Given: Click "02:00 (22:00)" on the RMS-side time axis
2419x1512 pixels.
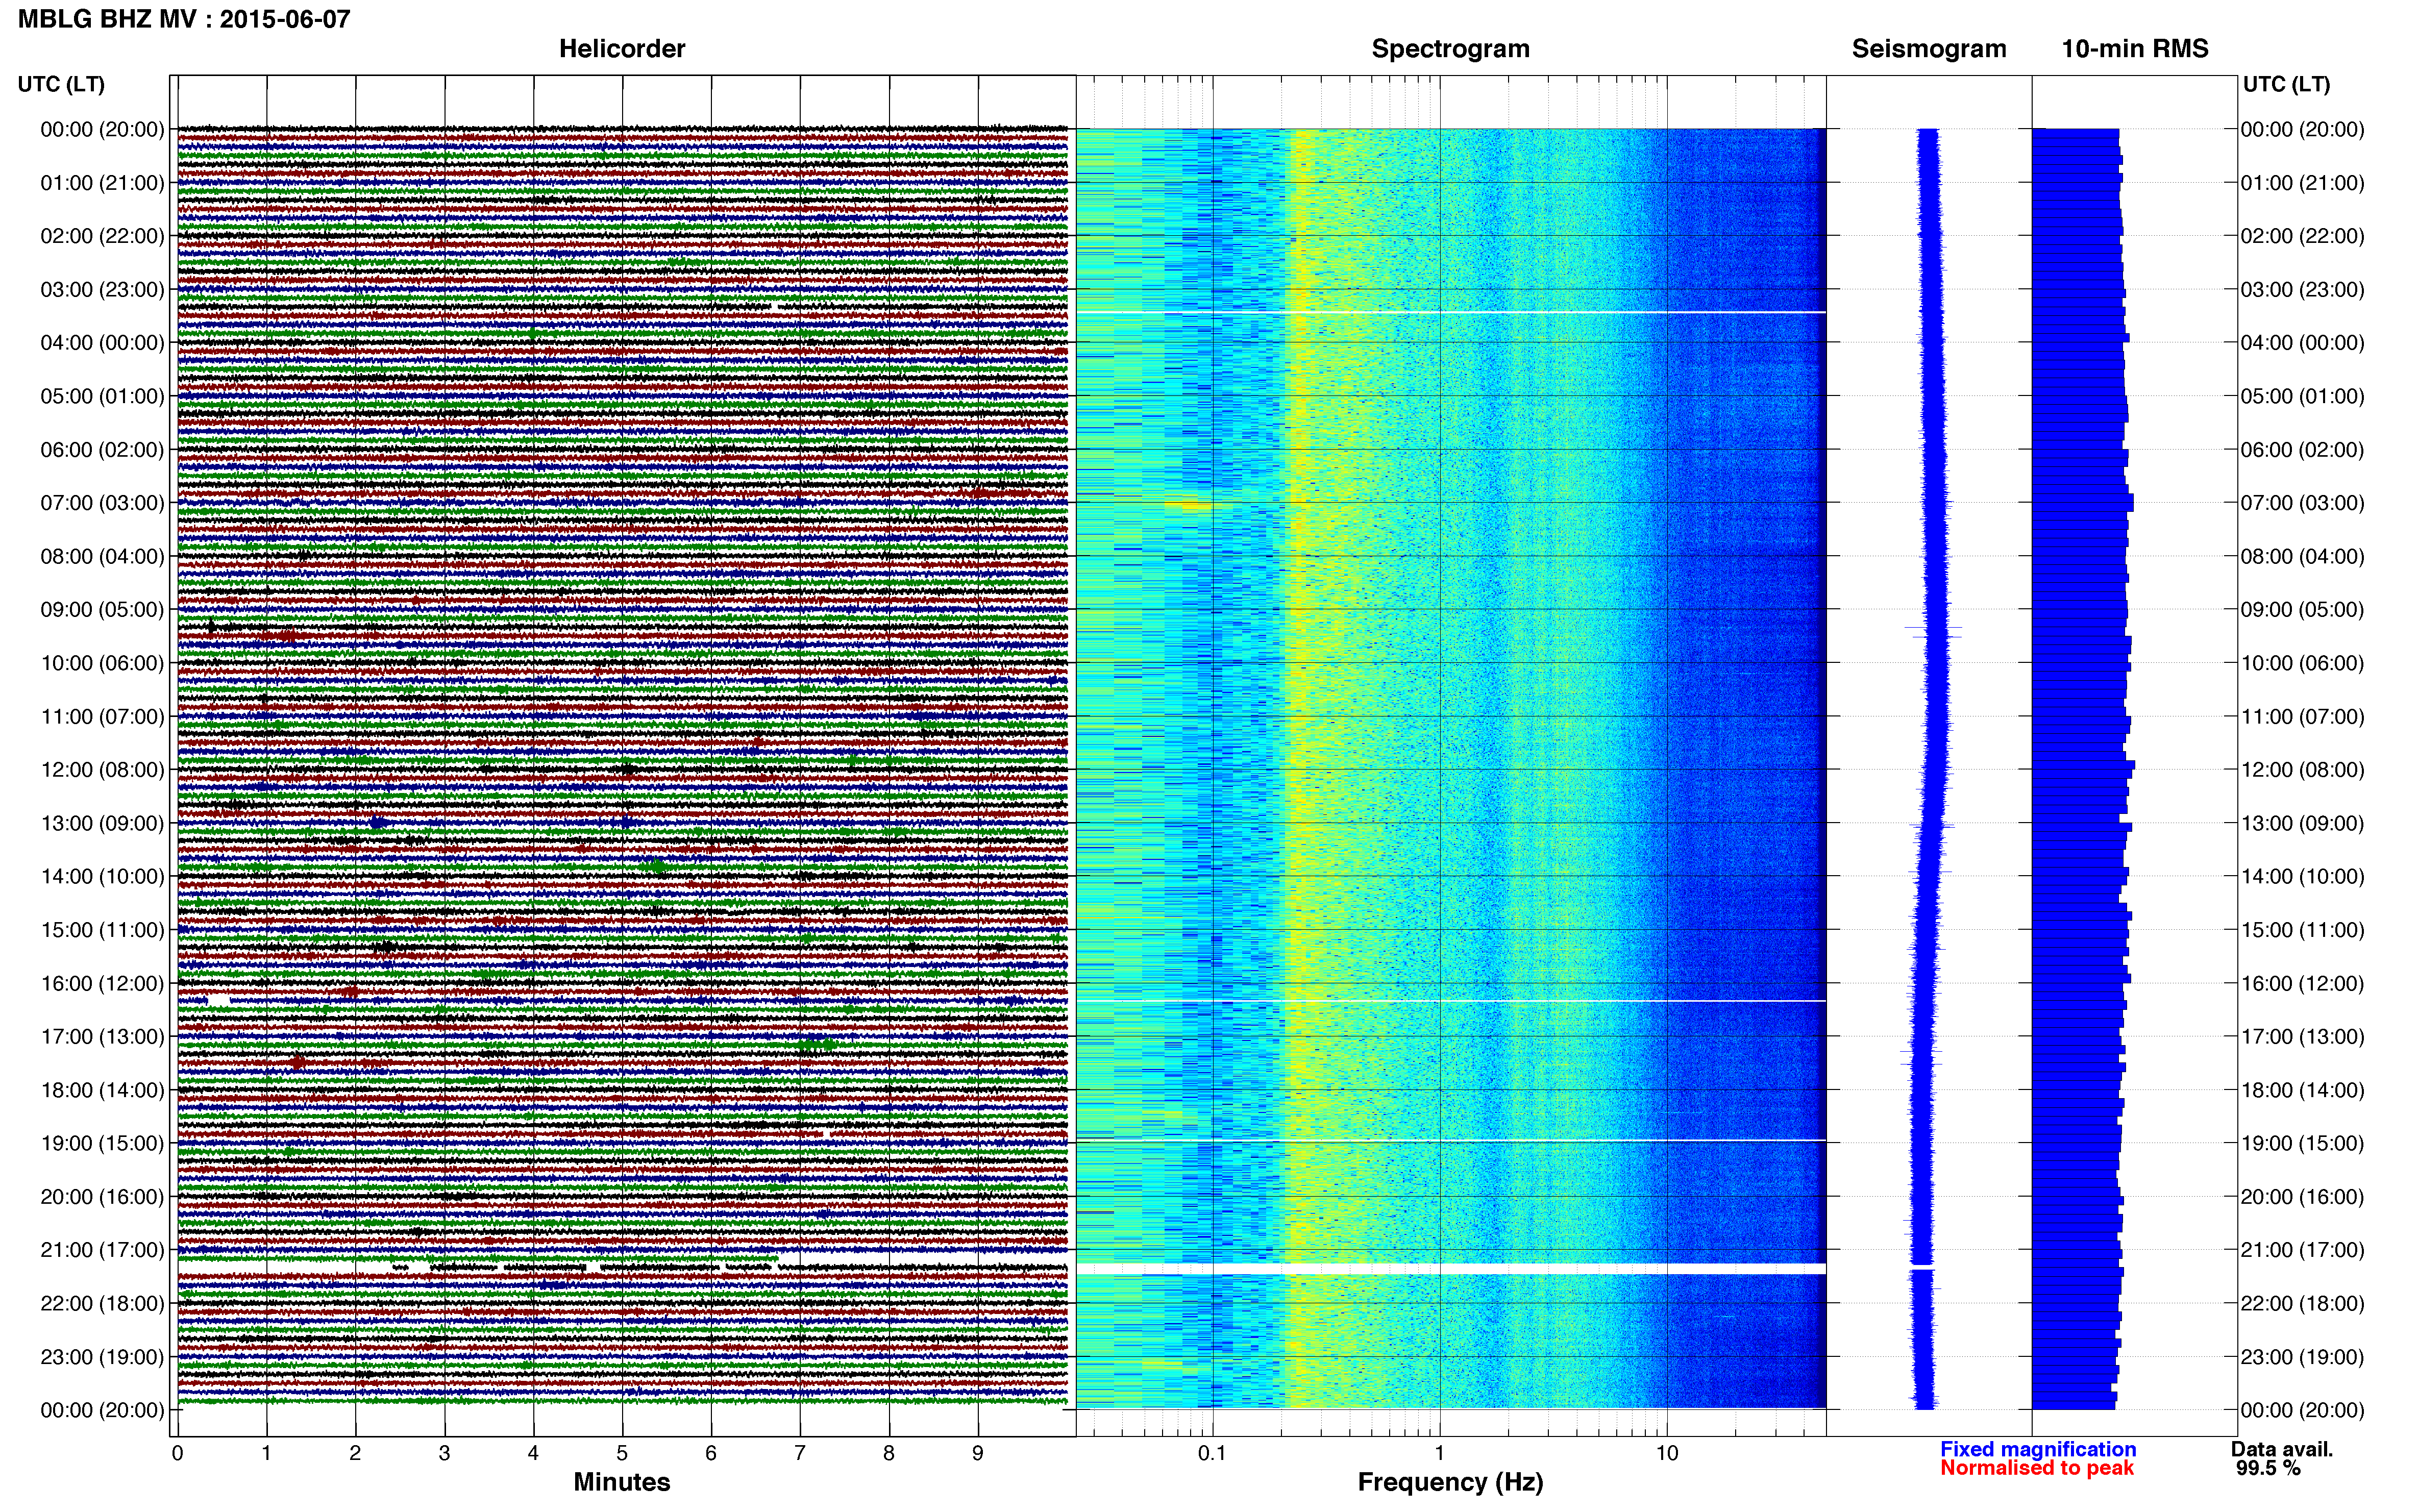Looking at the screenshot, I should [x=2303, y=236].
